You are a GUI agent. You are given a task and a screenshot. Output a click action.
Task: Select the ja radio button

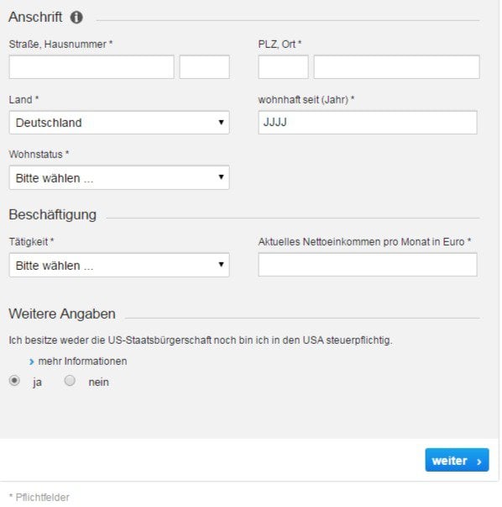click(x=14, y=381)
